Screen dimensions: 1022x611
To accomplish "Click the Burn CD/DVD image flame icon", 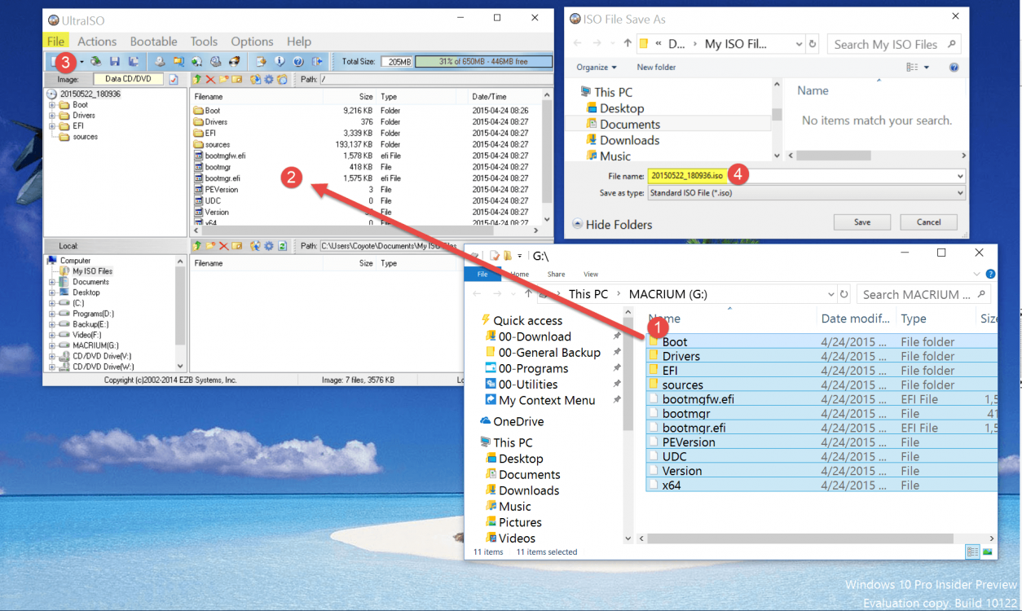I will pos(234,61).
